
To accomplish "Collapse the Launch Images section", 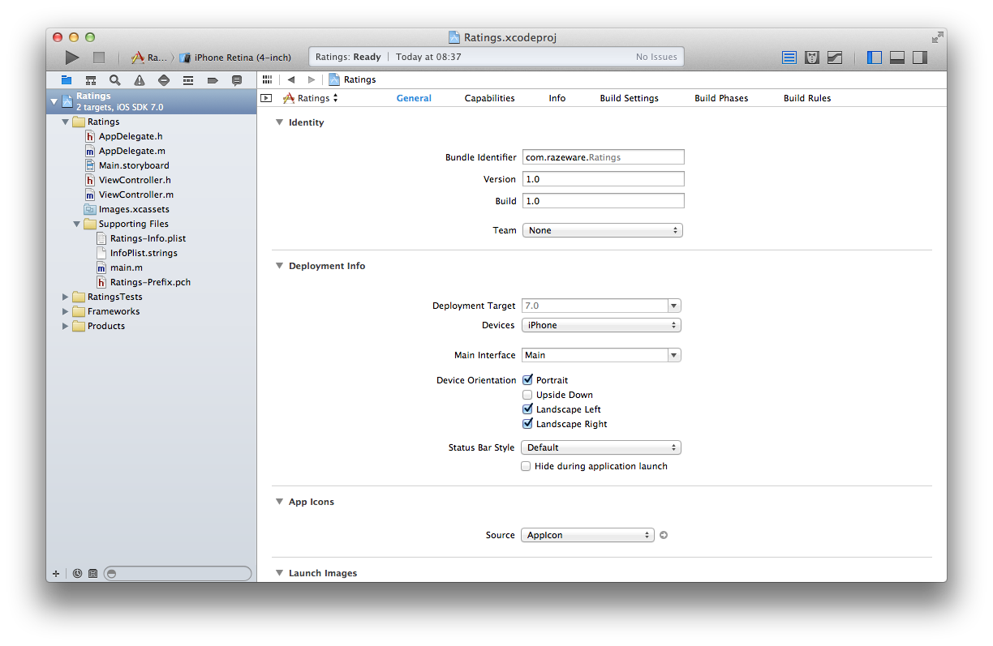I will pyautogui.click(x=279, y=573).
